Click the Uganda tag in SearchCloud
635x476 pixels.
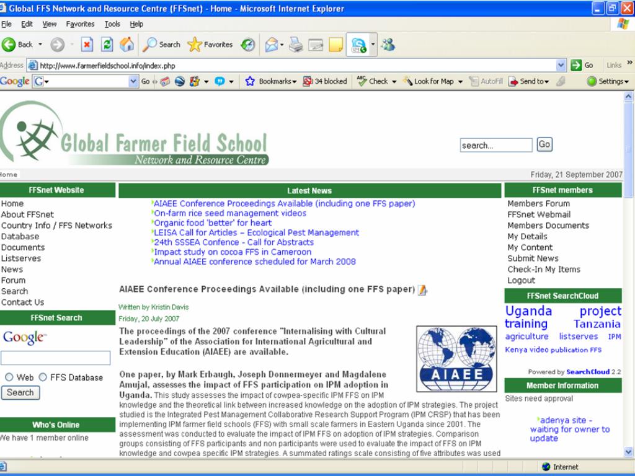[528, 311]
